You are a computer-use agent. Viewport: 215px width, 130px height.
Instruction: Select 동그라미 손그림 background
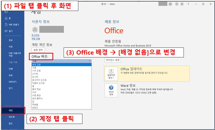click(x=62, y=80)
